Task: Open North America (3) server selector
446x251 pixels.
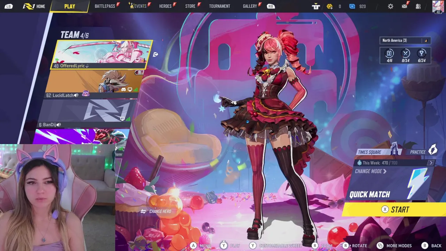Action: point(405,40)
